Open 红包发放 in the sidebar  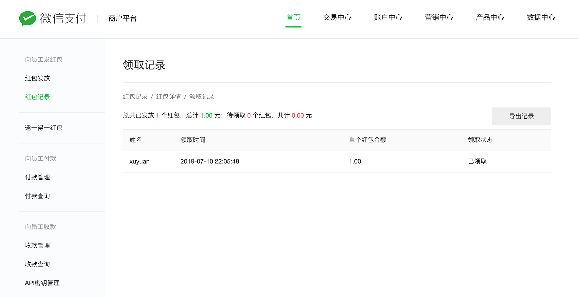[x=37, y=78]
